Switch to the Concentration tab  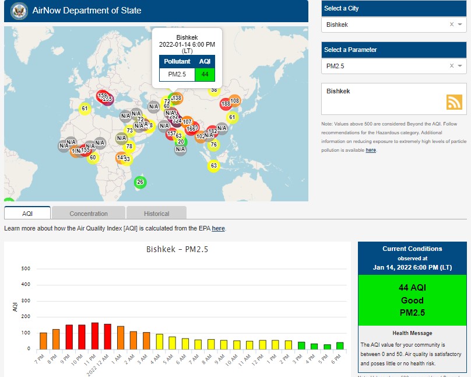(89, 214)
